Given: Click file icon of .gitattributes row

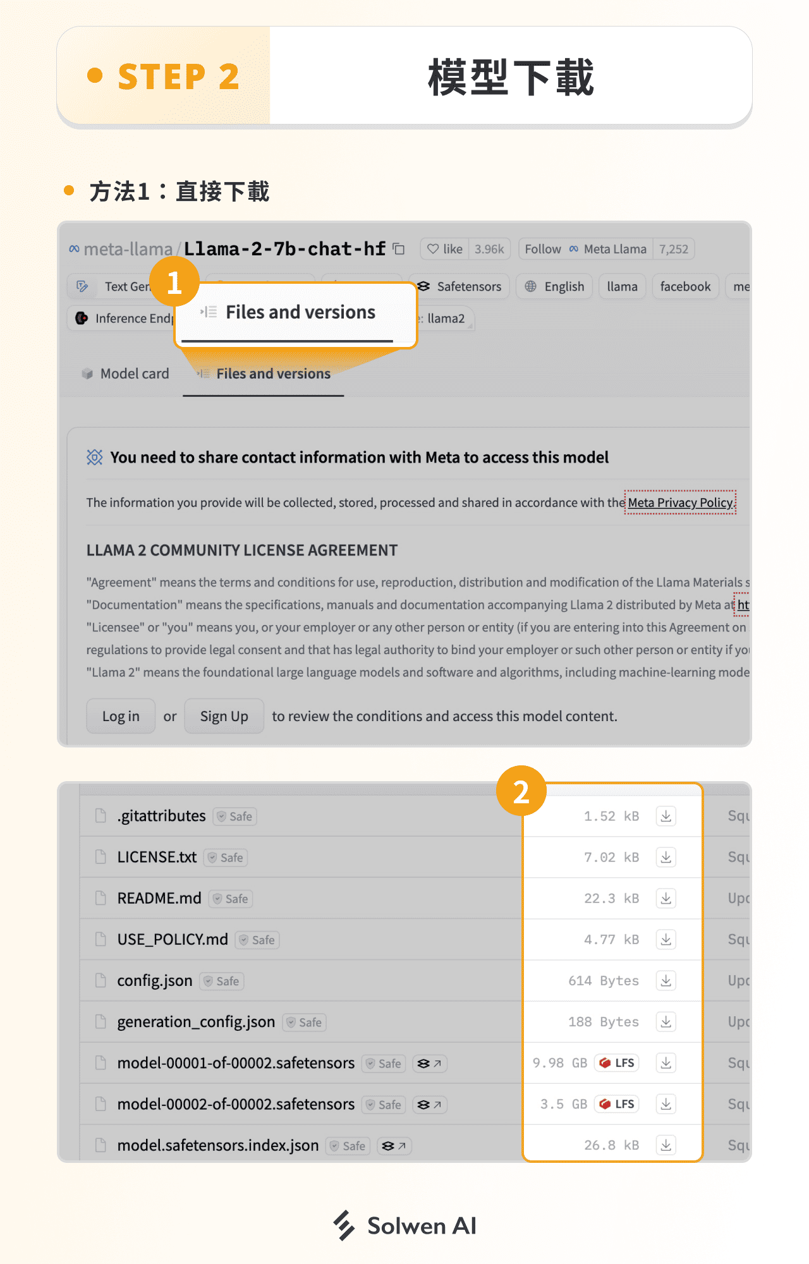Looking at the screenshot, I should coord(100,816).
